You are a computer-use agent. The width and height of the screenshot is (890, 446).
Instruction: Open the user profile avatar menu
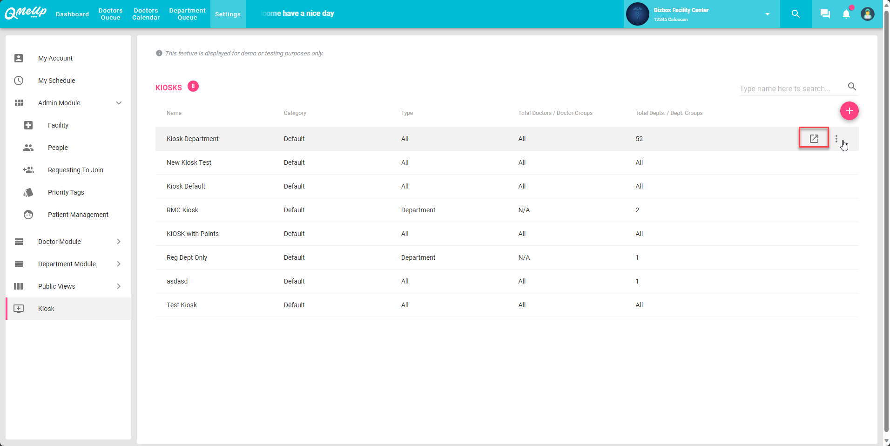[x=868, y=14]
